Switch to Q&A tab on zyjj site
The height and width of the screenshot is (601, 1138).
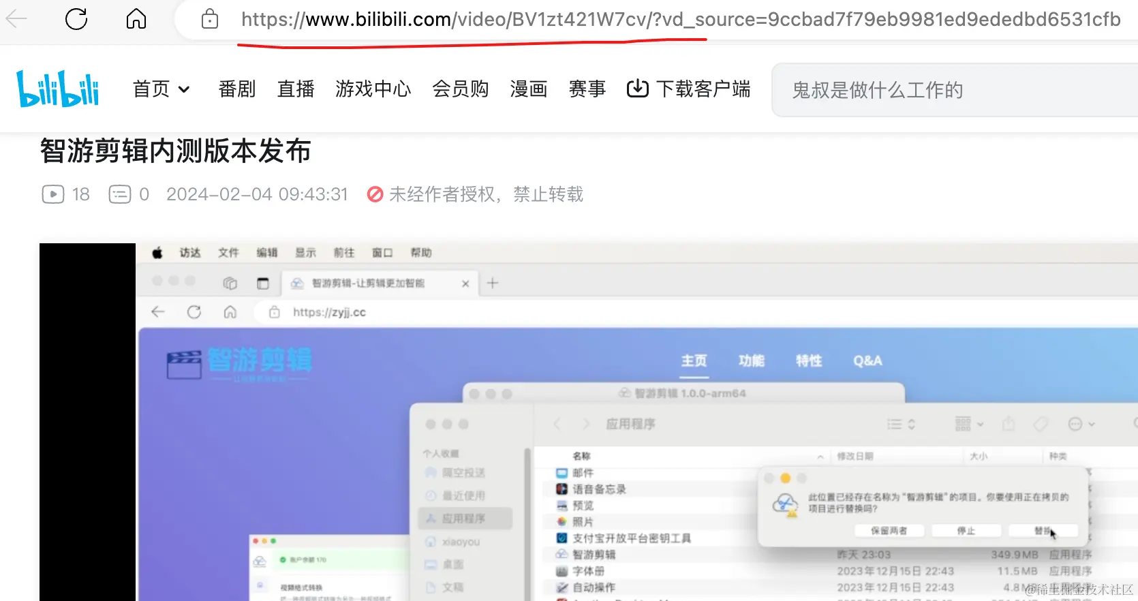[x=867, y=360]
